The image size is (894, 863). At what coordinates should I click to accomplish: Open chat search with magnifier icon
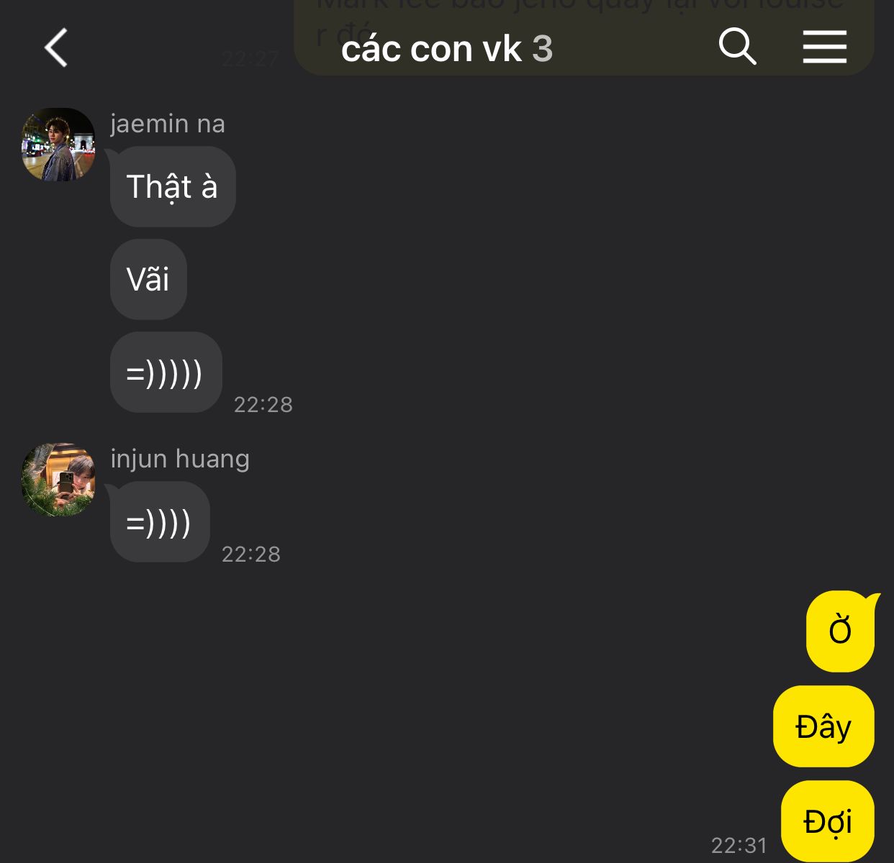point(738,47)
